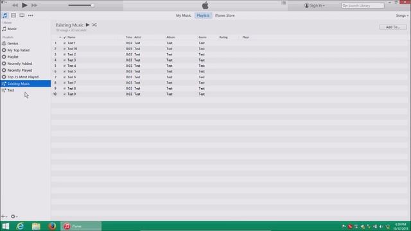Image resolution: width=411 pixels, height=231 pixels.
Task: Click the Windows Start button
Action: click(x=6, y=226)
